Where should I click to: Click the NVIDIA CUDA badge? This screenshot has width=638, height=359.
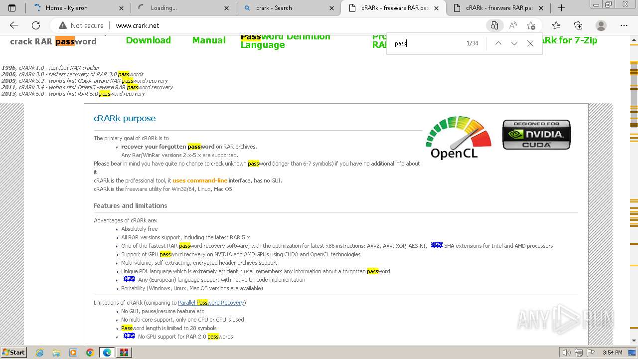click(536, 135)
